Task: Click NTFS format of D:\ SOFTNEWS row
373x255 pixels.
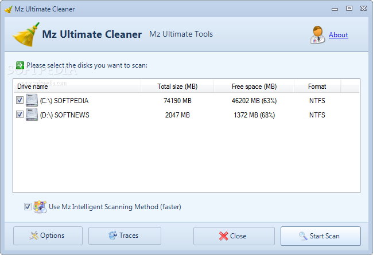Action: point(317,115)
